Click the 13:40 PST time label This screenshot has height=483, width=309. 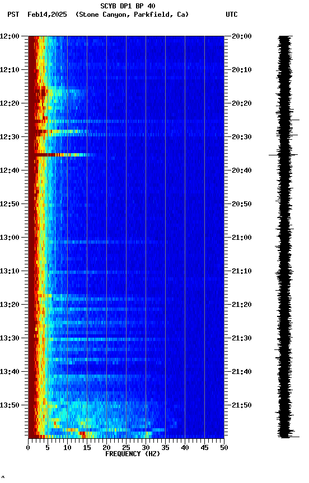[10, 372]
